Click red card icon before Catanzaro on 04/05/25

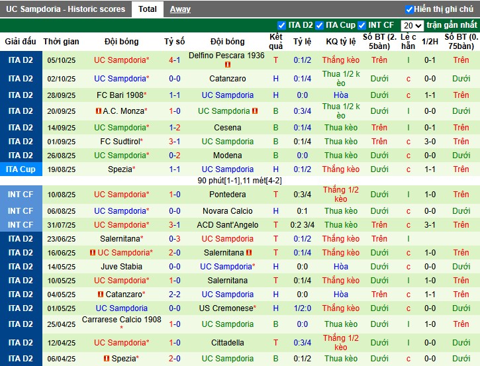coord(101,295)
